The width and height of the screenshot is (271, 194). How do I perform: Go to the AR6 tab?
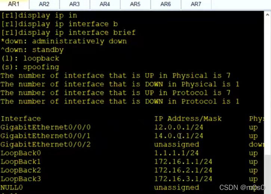click(x=165, y=4)
